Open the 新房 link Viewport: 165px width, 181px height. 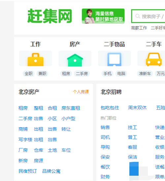[x=23, y=161]
